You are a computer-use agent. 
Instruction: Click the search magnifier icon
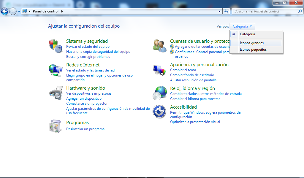tap(300, 12)
